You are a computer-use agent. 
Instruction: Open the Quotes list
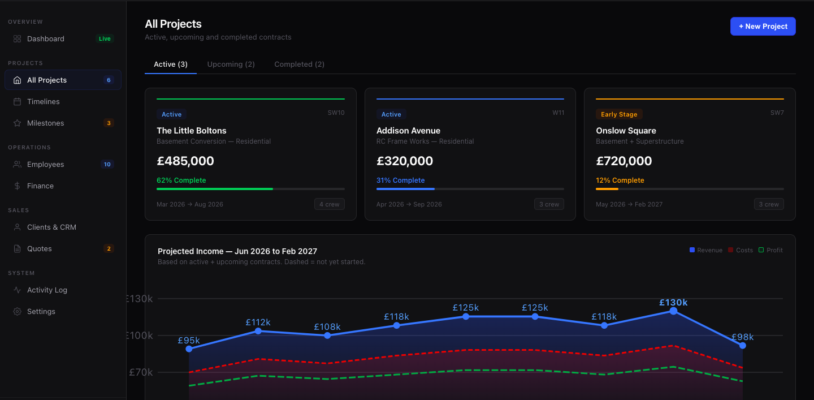click(63, 249)
